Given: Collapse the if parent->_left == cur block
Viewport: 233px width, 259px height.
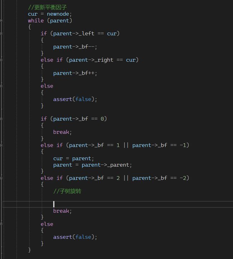Looking at the screenshot, I should coord(1,34).
